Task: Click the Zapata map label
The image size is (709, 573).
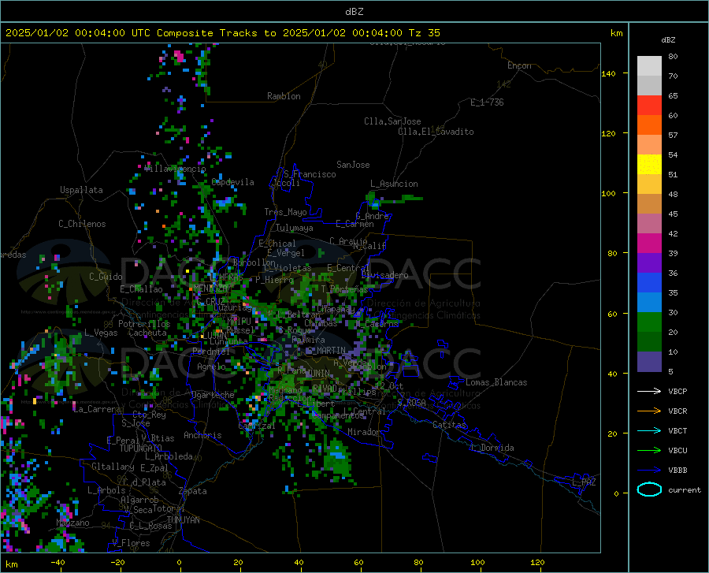Action: tap(193, 491)
